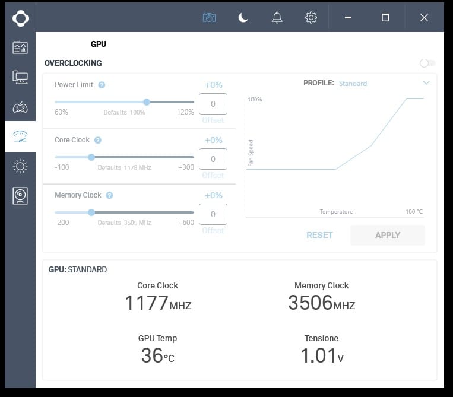
Task: Select the monitor system info sidebar icon
Action: (20, 77)
